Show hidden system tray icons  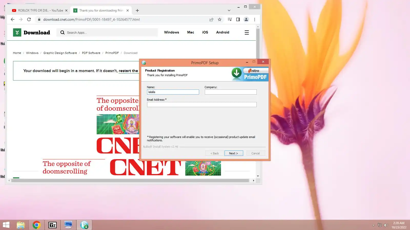pos(373,225)
